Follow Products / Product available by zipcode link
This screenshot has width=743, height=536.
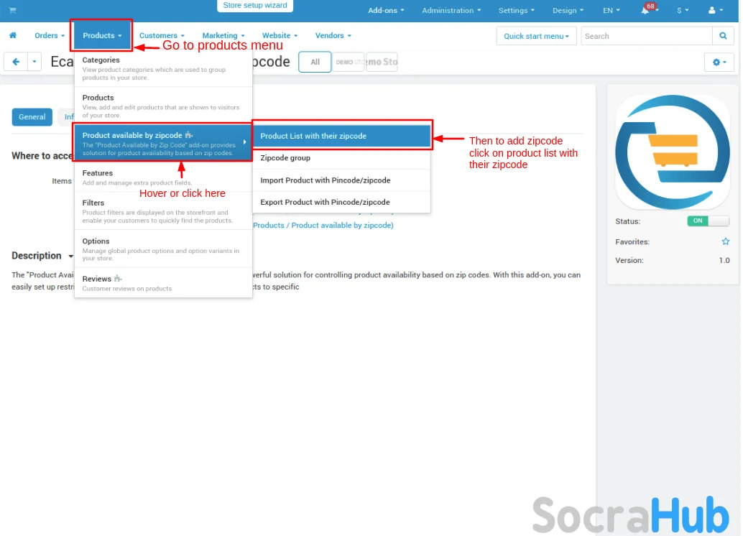pyautogui.click(x=323, y=225)
